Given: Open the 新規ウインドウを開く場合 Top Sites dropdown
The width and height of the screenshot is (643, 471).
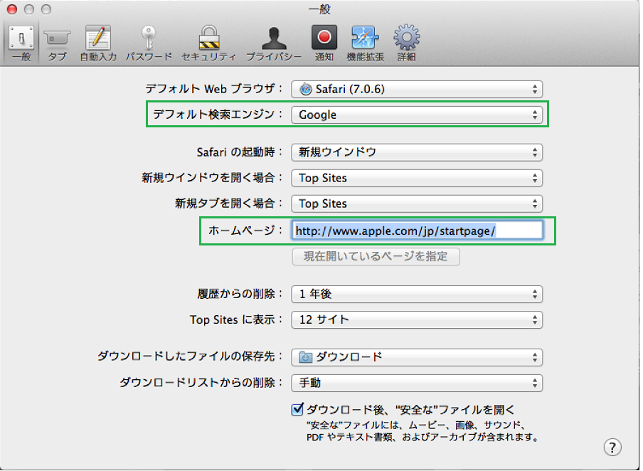Looking at the screenshot, I should tap(417, 178).
